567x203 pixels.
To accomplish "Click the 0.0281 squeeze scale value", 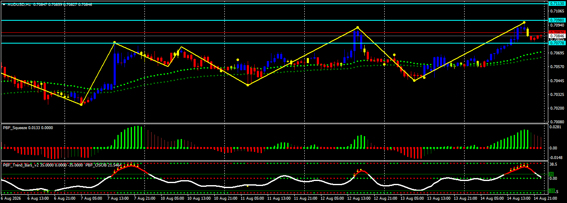I will point(556,127).
